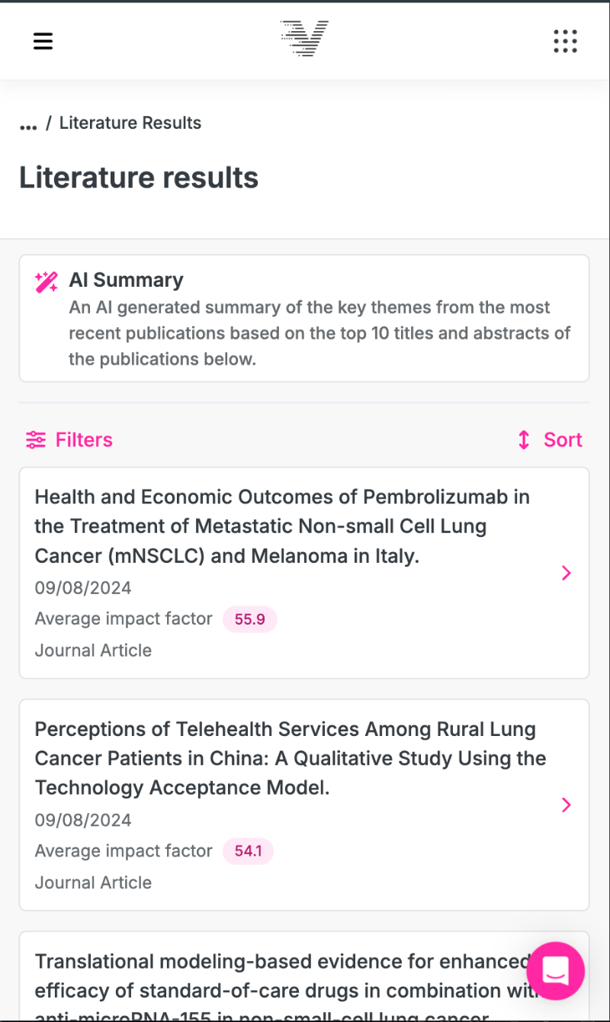Open the Sort options
The height and width of the screenshot is (1022, 610).
[x=562, y=440]
